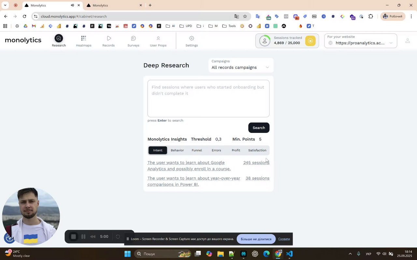Open the Google Drive bookmark
This screenshot has width=417, height=260.
pyautogui.click(x=25, y=26)
